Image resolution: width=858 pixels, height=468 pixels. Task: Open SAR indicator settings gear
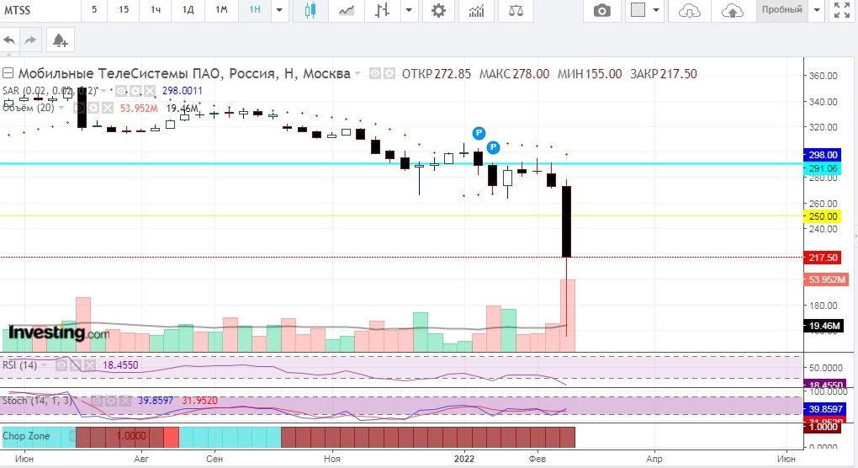click(x=135, y=91)
